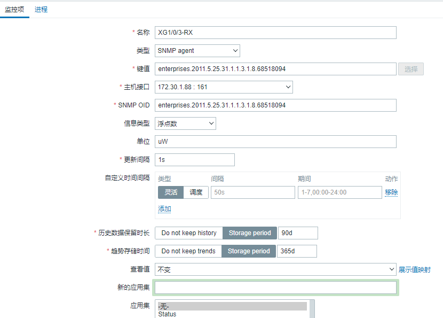Screen dimensions: 443x318
Task: Expand the 主机接口 172.30.1.88 dropdown
Action: pos(224,87)
